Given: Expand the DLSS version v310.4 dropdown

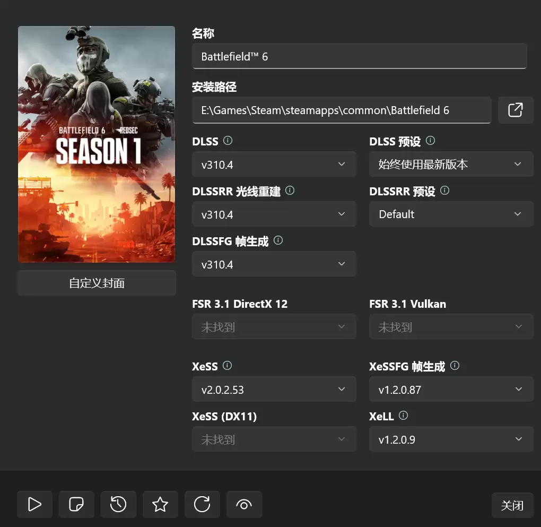Looking at the screenshot, I should (x=274, y=165).
